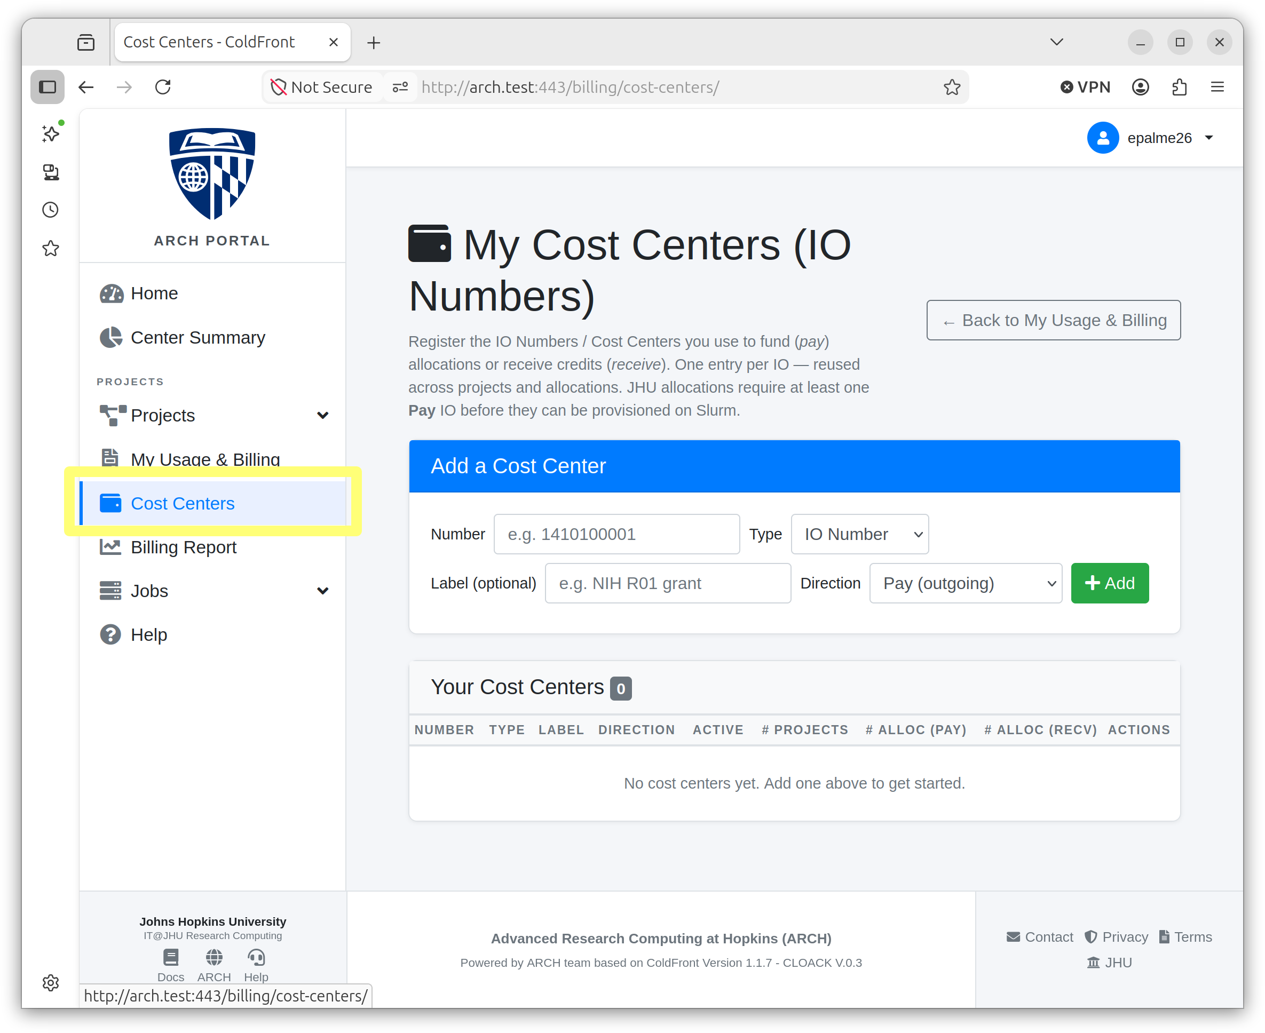The image size is (1265, 1033).
Task: Click the Not Secure indicator
Action: click(x=321, y=87)
